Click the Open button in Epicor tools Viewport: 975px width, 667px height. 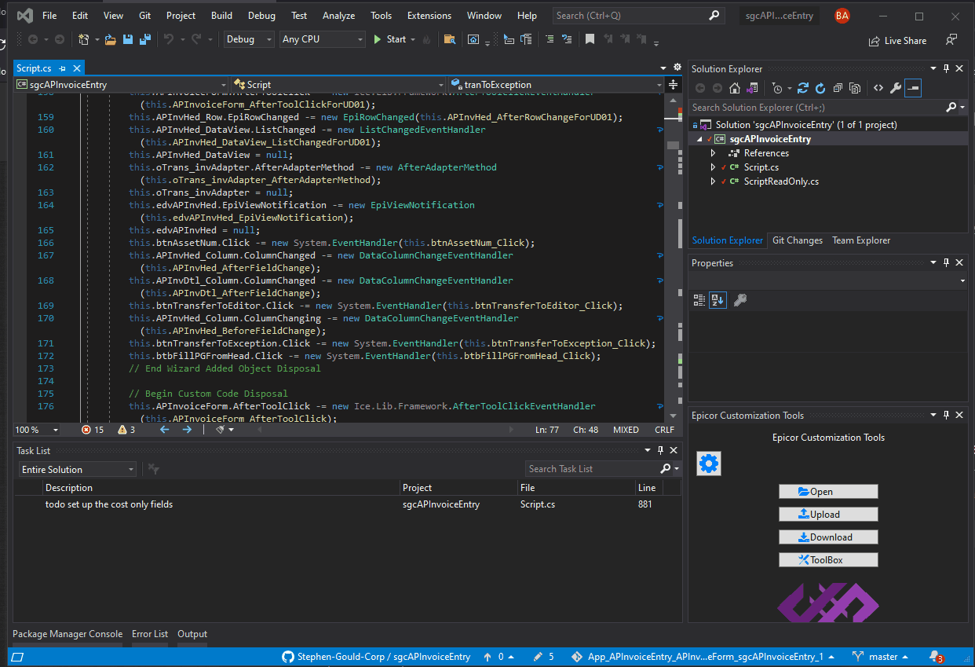(828, 492)
